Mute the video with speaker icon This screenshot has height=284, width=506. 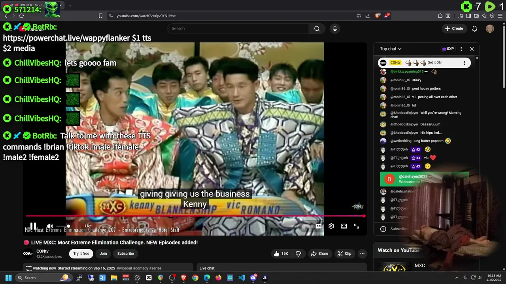click(x=50, y=226)
